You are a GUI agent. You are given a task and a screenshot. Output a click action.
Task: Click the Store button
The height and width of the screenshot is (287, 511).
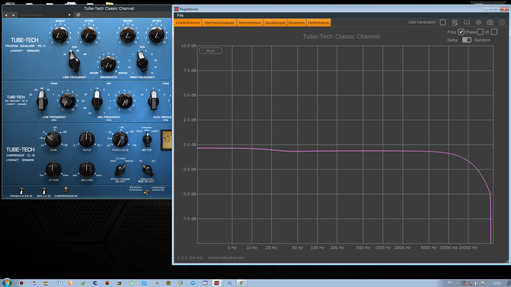coord(211,51)
